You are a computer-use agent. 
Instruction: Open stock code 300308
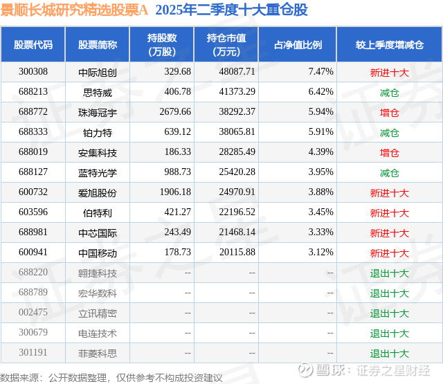tap(33, 71)
